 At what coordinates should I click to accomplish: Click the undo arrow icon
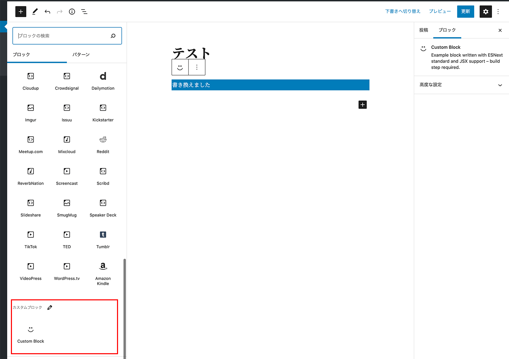click(x=47, y=11)
